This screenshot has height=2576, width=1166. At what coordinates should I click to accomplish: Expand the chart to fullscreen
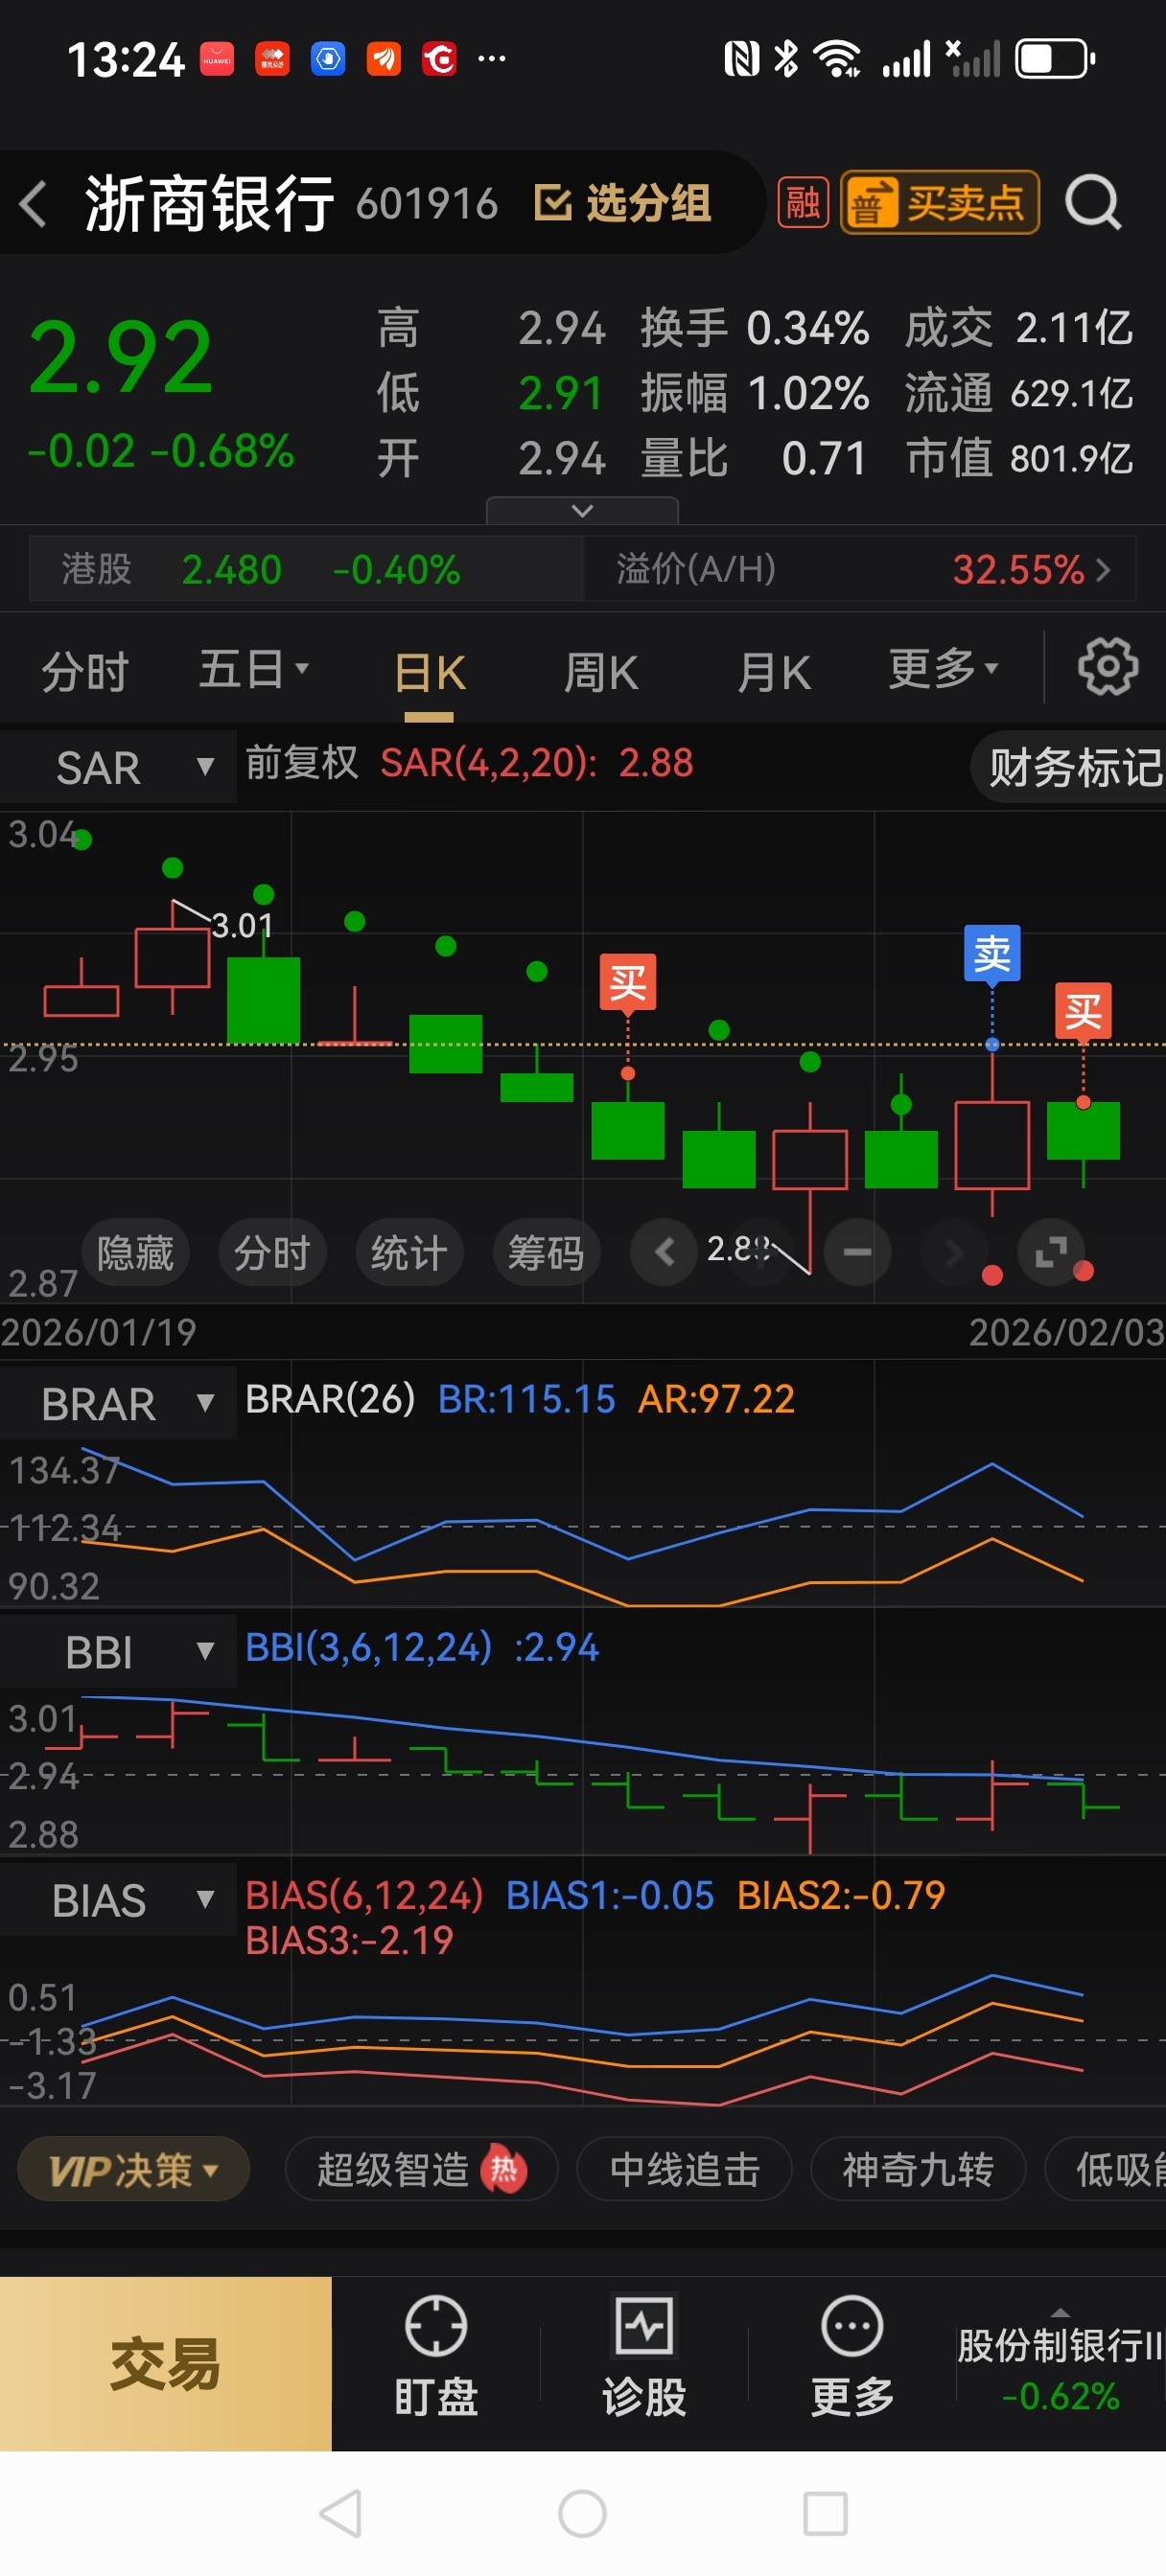click(x=1050, y=1252)
